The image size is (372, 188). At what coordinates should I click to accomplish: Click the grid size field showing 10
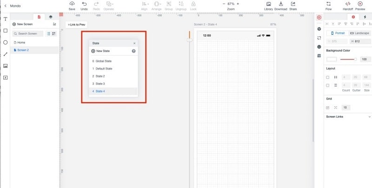coord(346,108)
